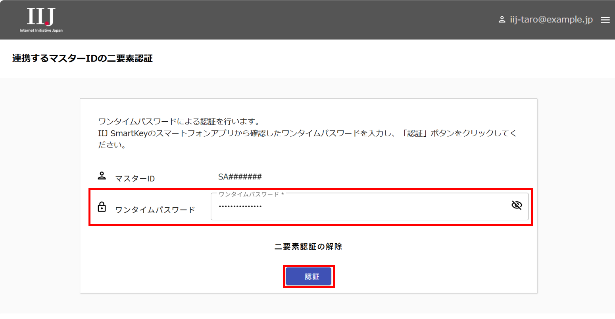Click the Internet Initiative Japan tagline
615x319 pixels.
[41, 30]
